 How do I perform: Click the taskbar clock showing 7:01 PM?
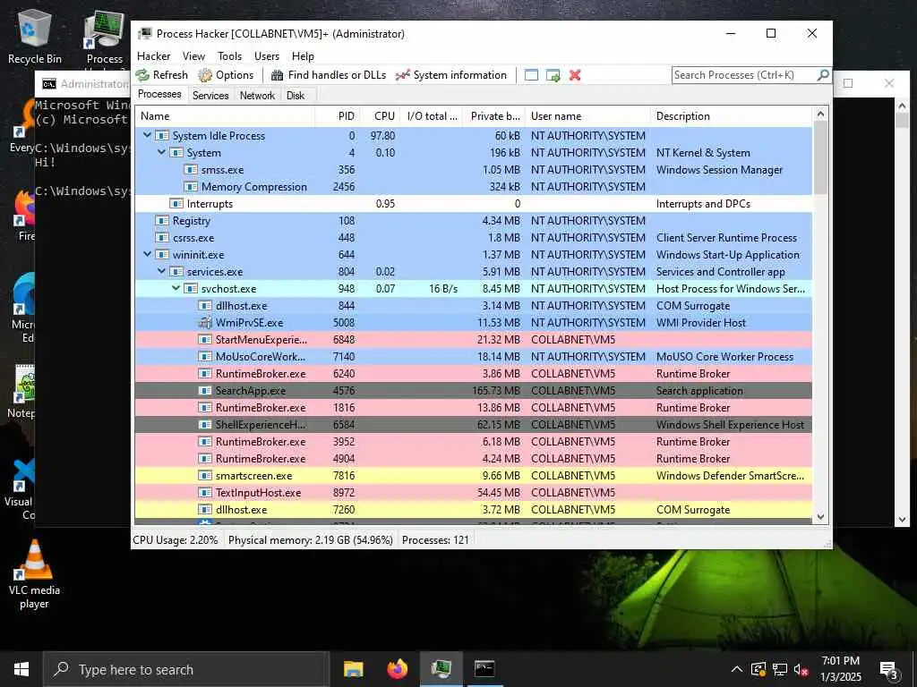(x=841, y=669)
